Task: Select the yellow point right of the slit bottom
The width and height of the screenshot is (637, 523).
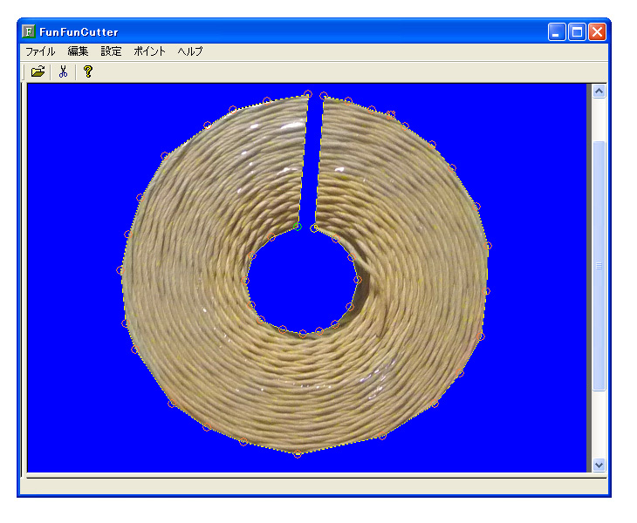Action: pyautogui.click(x=314, y=228)
